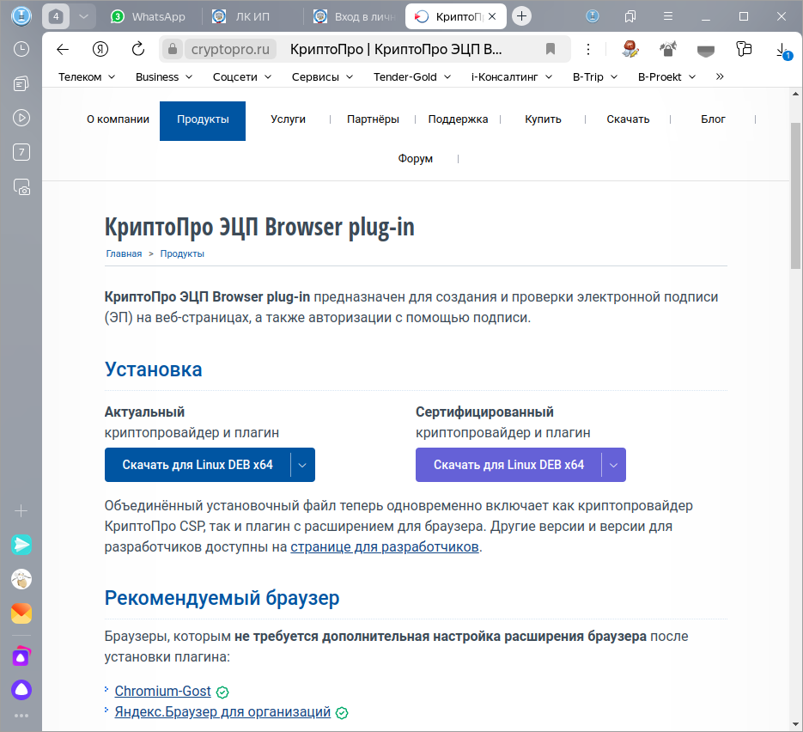This screenshot has height=732, width=803.
Task: Open the screenshot tool in sidebar
Action: pyautogui.click(x=21, y=187)
